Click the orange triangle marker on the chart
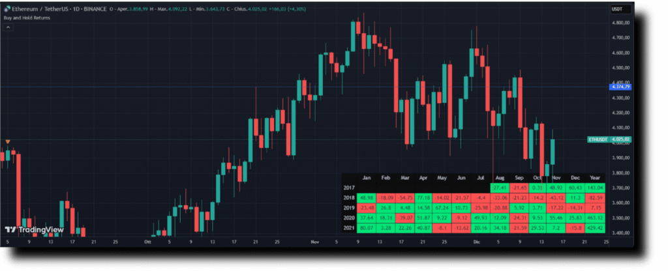Screen dimensions: 668x271 coord(7,141)
